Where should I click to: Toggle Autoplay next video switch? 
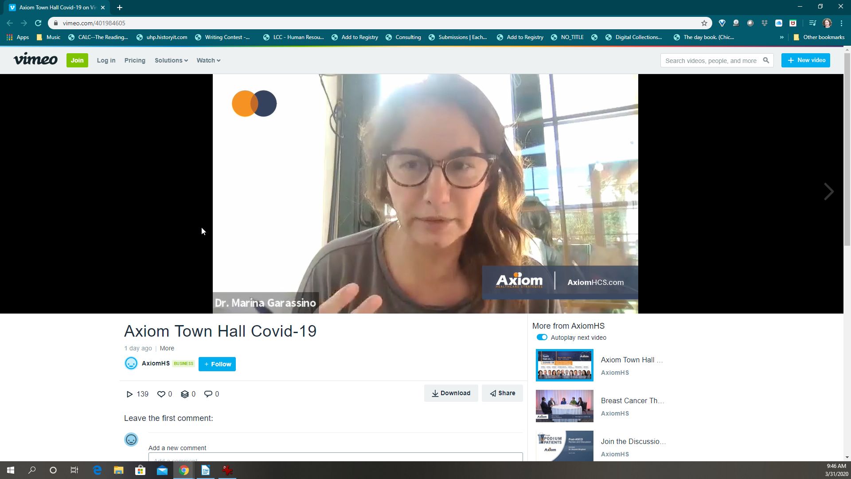click(542, 338)
